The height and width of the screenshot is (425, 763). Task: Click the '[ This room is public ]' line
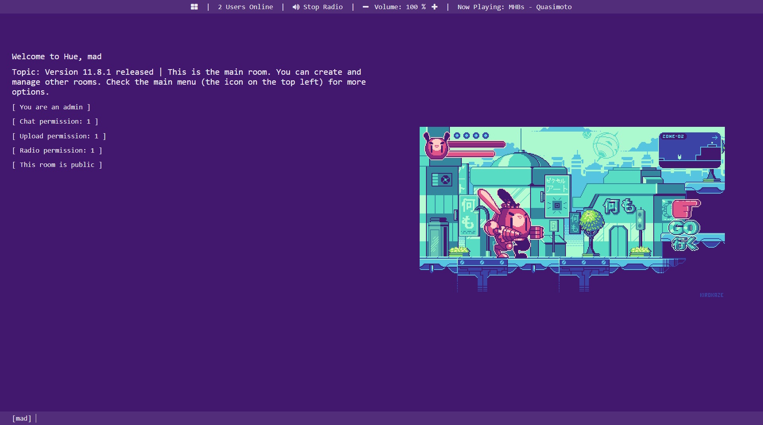[57, 165]
